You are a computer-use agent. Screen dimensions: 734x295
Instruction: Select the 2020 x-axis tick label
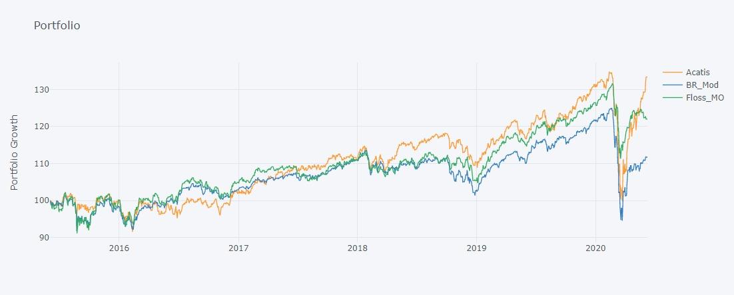click(595, 248)
